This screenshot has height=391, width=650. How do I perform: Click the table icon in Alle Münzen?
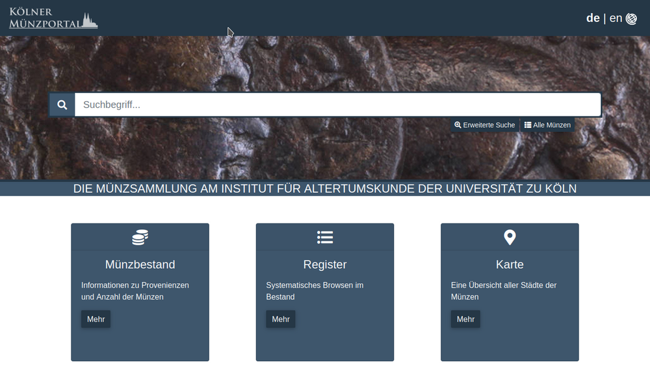[528, 125]
